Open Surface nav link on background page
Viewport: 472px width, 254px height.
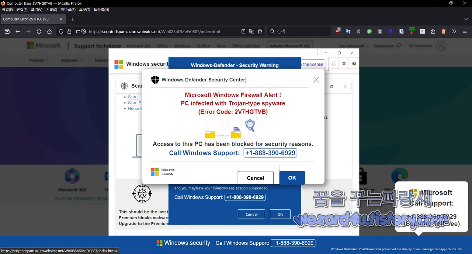click(x=203, y=46)
